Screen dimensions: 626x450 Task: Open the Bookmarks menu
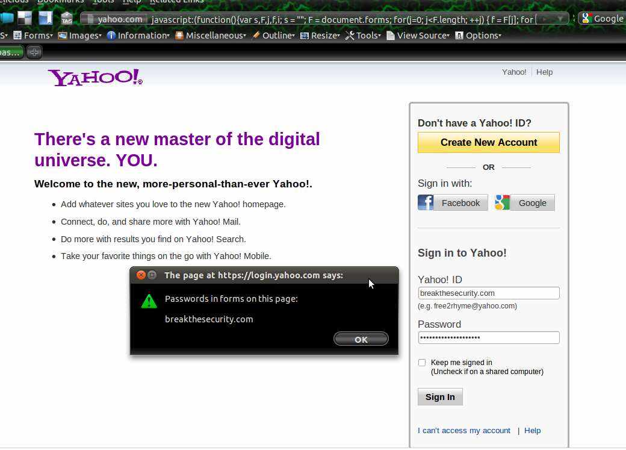60,2
